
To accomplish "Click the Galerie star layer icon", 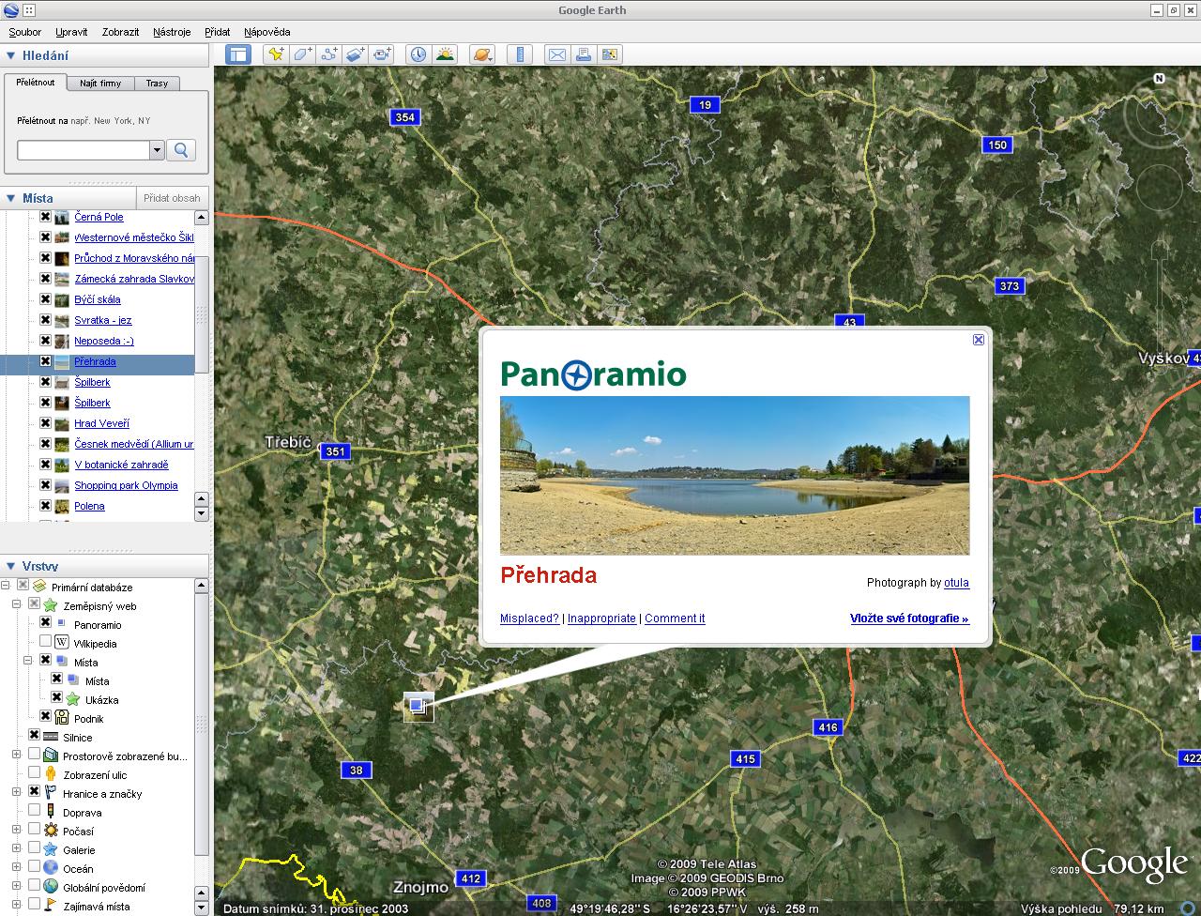I will [x=51, y=849].
